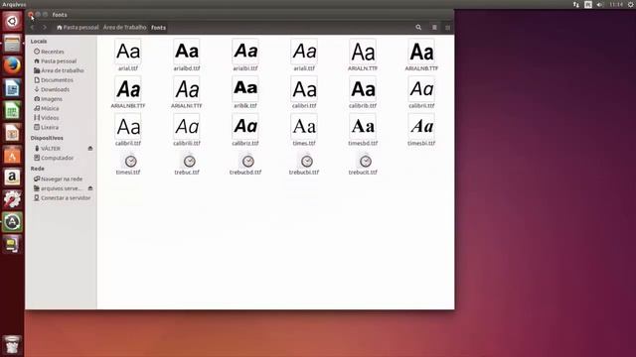Launch LibreOffice Impress from launcher
Screen dimensions: 636x357
tap(12, 133)
